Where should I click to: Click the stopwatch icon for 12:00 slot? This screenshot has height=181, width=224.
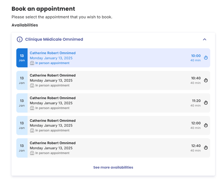pos(206,125)
